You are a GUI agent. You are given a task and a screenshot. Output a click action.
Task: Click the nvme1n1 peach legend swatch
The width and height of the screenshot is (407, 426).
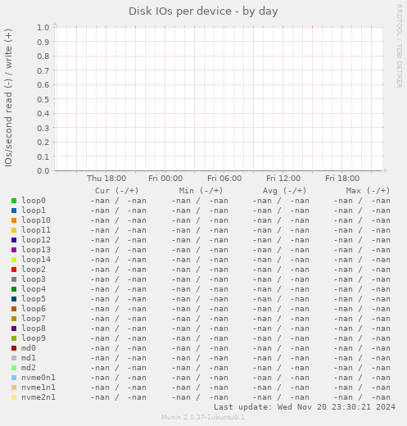pos(14,387)
